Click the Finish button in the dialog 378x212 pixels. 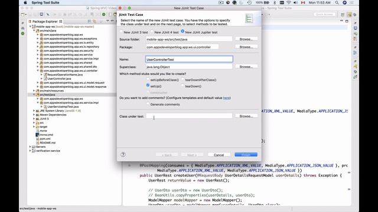coord(246,154)
